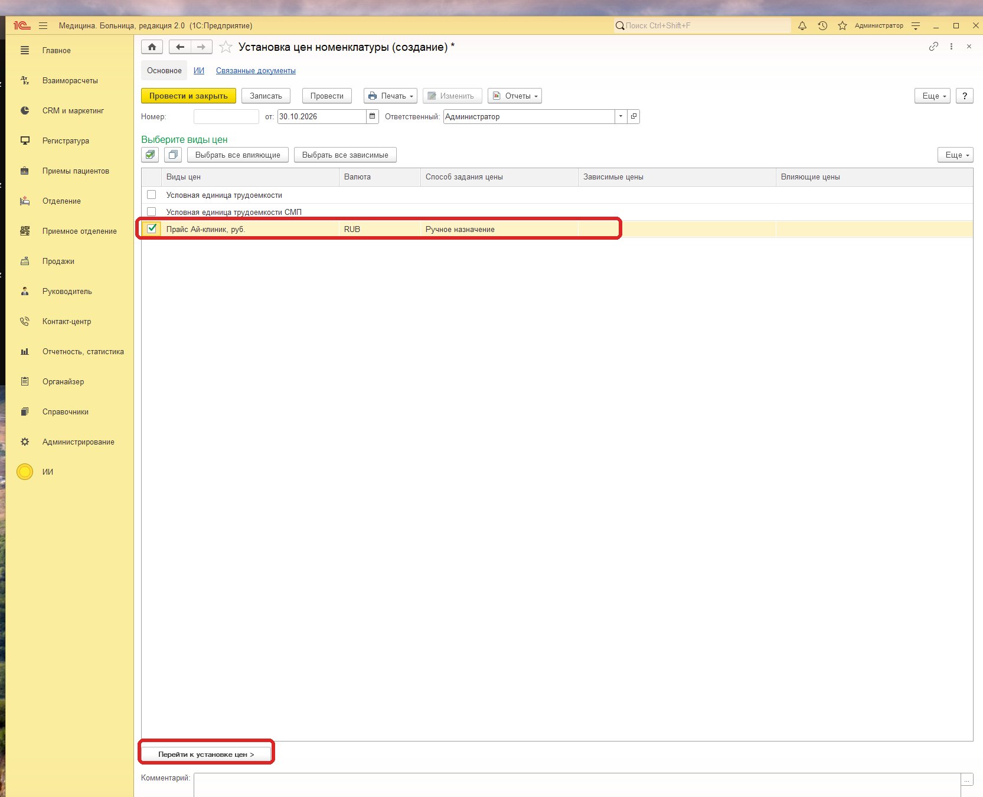Open the history clock icon
Screen dimensions: 983x797
822,26
